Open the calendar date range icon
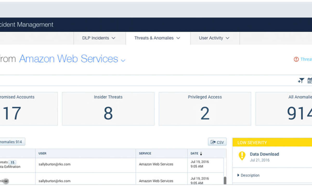Image resolution: width=312 pixels, height=187 pixels. (310, 81)
